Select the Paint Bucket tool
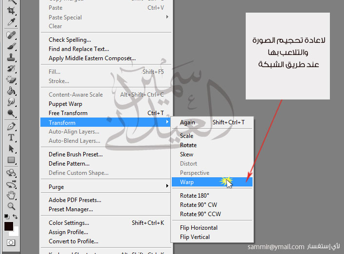 click(11, 91)
